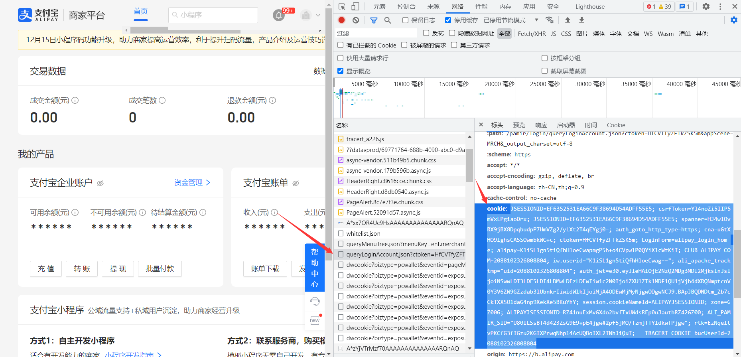The width and height of the screenshot is (741, 357).
Task: Click the 充值 button
Action: coord(46,269)
